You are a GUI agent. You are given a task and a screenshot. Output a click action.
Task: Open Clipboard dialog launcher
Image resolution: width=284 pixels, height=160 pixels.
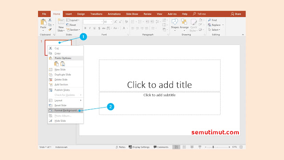[x=54, y=35]
